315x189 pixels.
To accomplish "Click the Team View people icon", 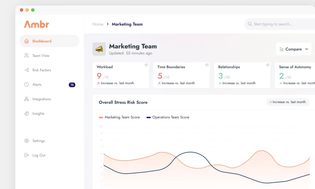I will (x=26, y=56).
